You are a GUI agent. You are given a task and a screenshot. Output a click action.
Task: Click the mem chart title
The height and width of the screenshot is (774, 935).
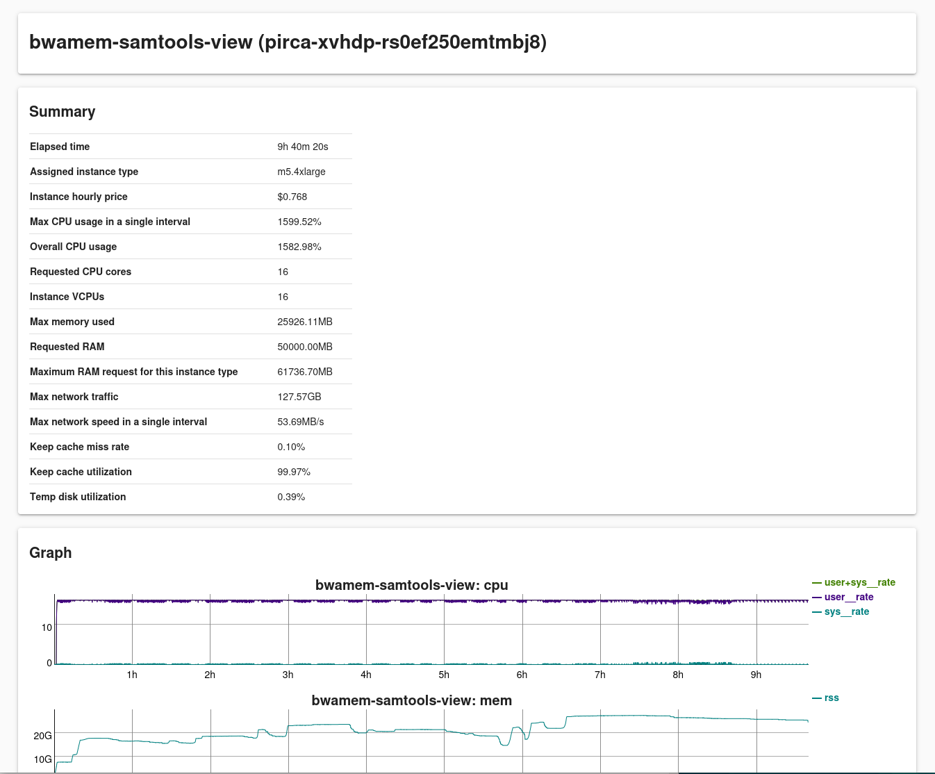pos(411,700)
